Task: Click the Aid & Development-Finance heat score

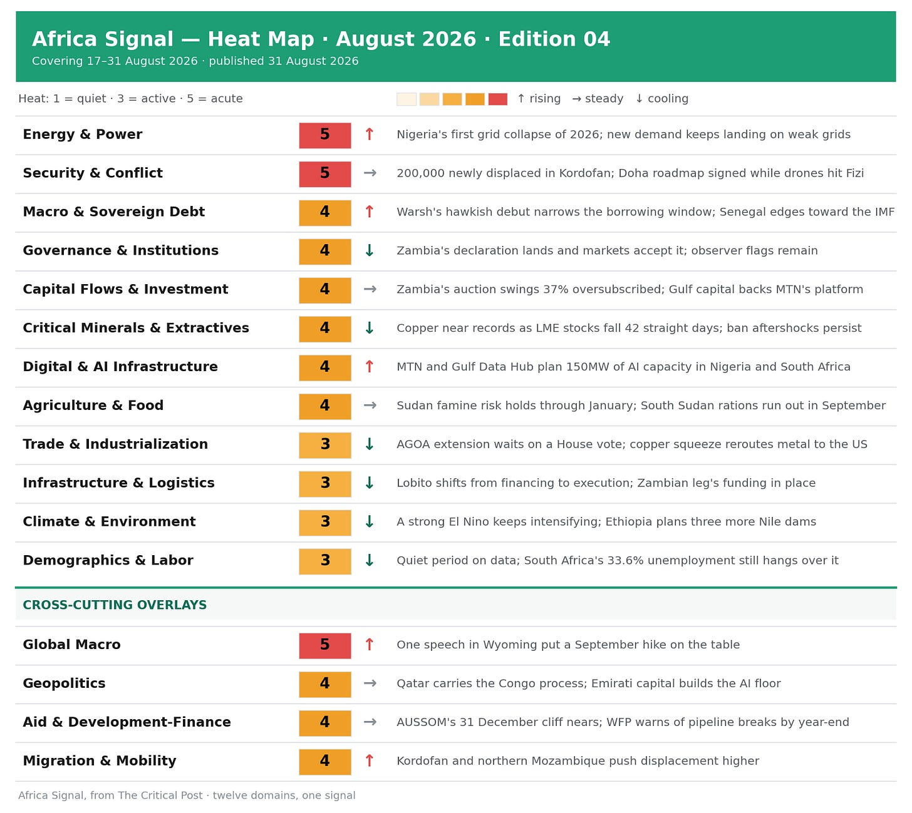Action: (325, 723)
